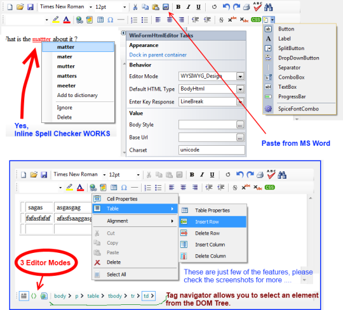Toggle Bold in the top toolbar

(x=178, y=7)
